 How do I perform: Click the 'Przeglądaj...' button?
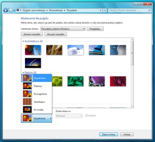point(95,29)
